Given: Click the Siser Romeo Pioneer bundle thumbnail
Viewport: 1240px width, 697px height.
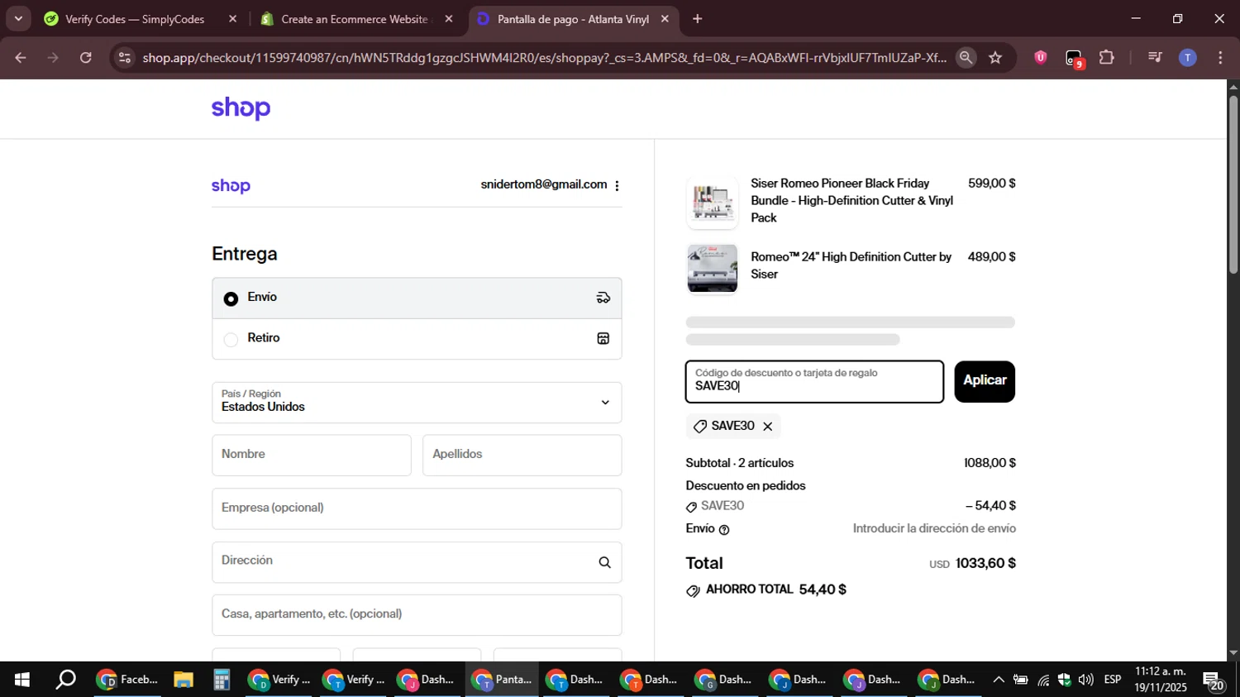Looking at the screenshot, I should pos(712,202).
